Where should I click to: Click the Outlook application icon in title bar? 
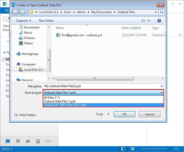5,4
